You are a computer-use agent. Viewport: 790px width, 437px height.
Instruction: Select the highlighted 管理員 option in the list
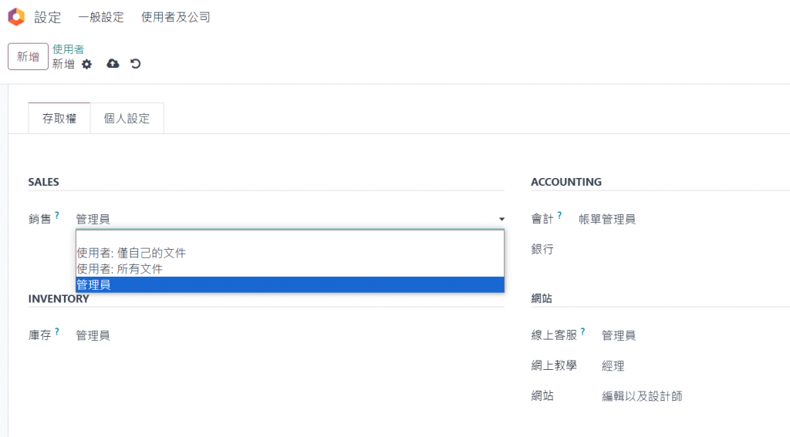click(x=93, y=285)
